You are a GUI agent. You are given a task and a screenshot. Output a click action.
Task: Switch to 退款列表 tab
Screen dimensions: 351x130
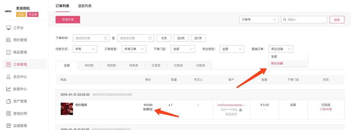[85, 6]
